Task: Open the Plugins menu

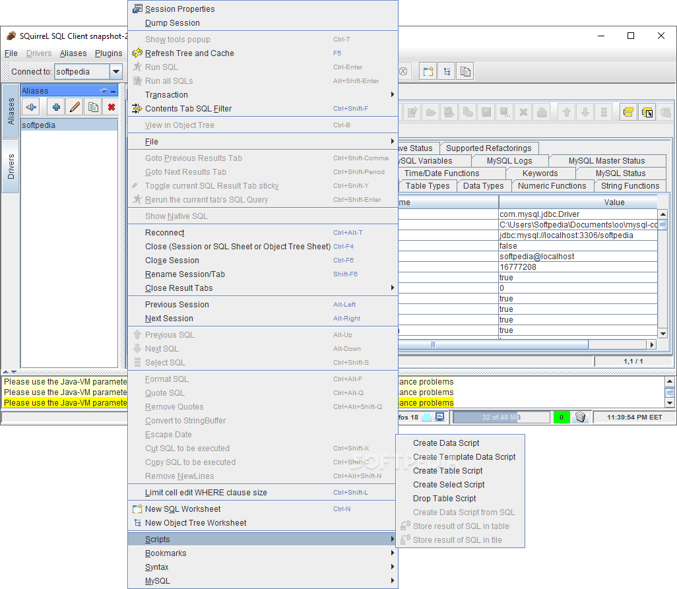Action: pos(108,53)
